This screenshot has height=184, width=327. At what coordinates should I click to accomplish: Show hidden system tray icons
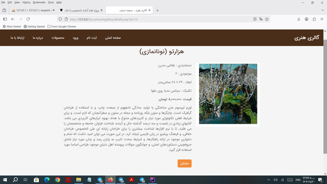point(268,180)
